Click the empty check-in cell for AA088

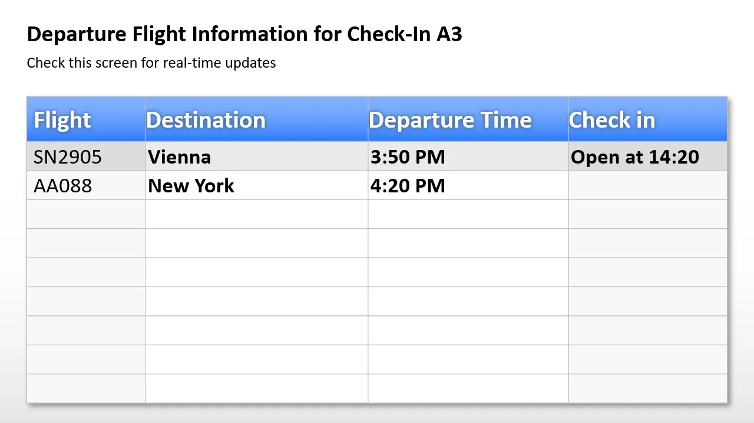pyautogui.click(x=647, y=186)
